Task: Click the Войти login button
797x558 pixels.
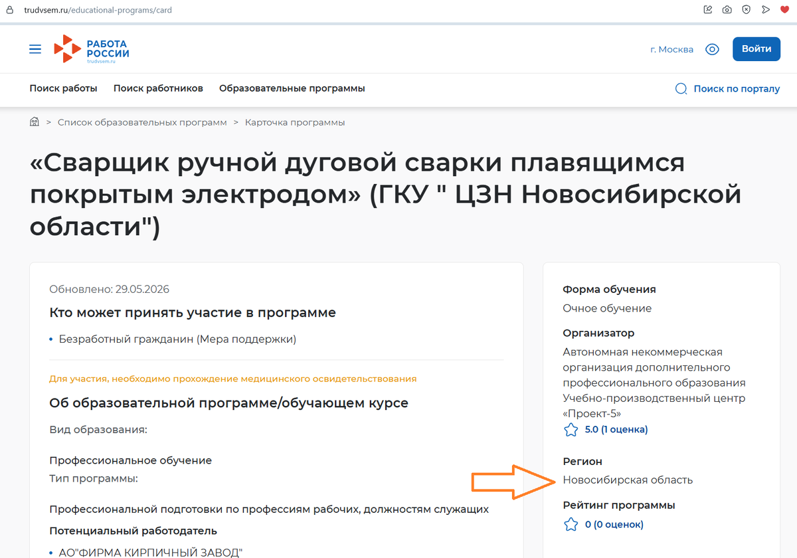Action: click(x=756, y=48)
